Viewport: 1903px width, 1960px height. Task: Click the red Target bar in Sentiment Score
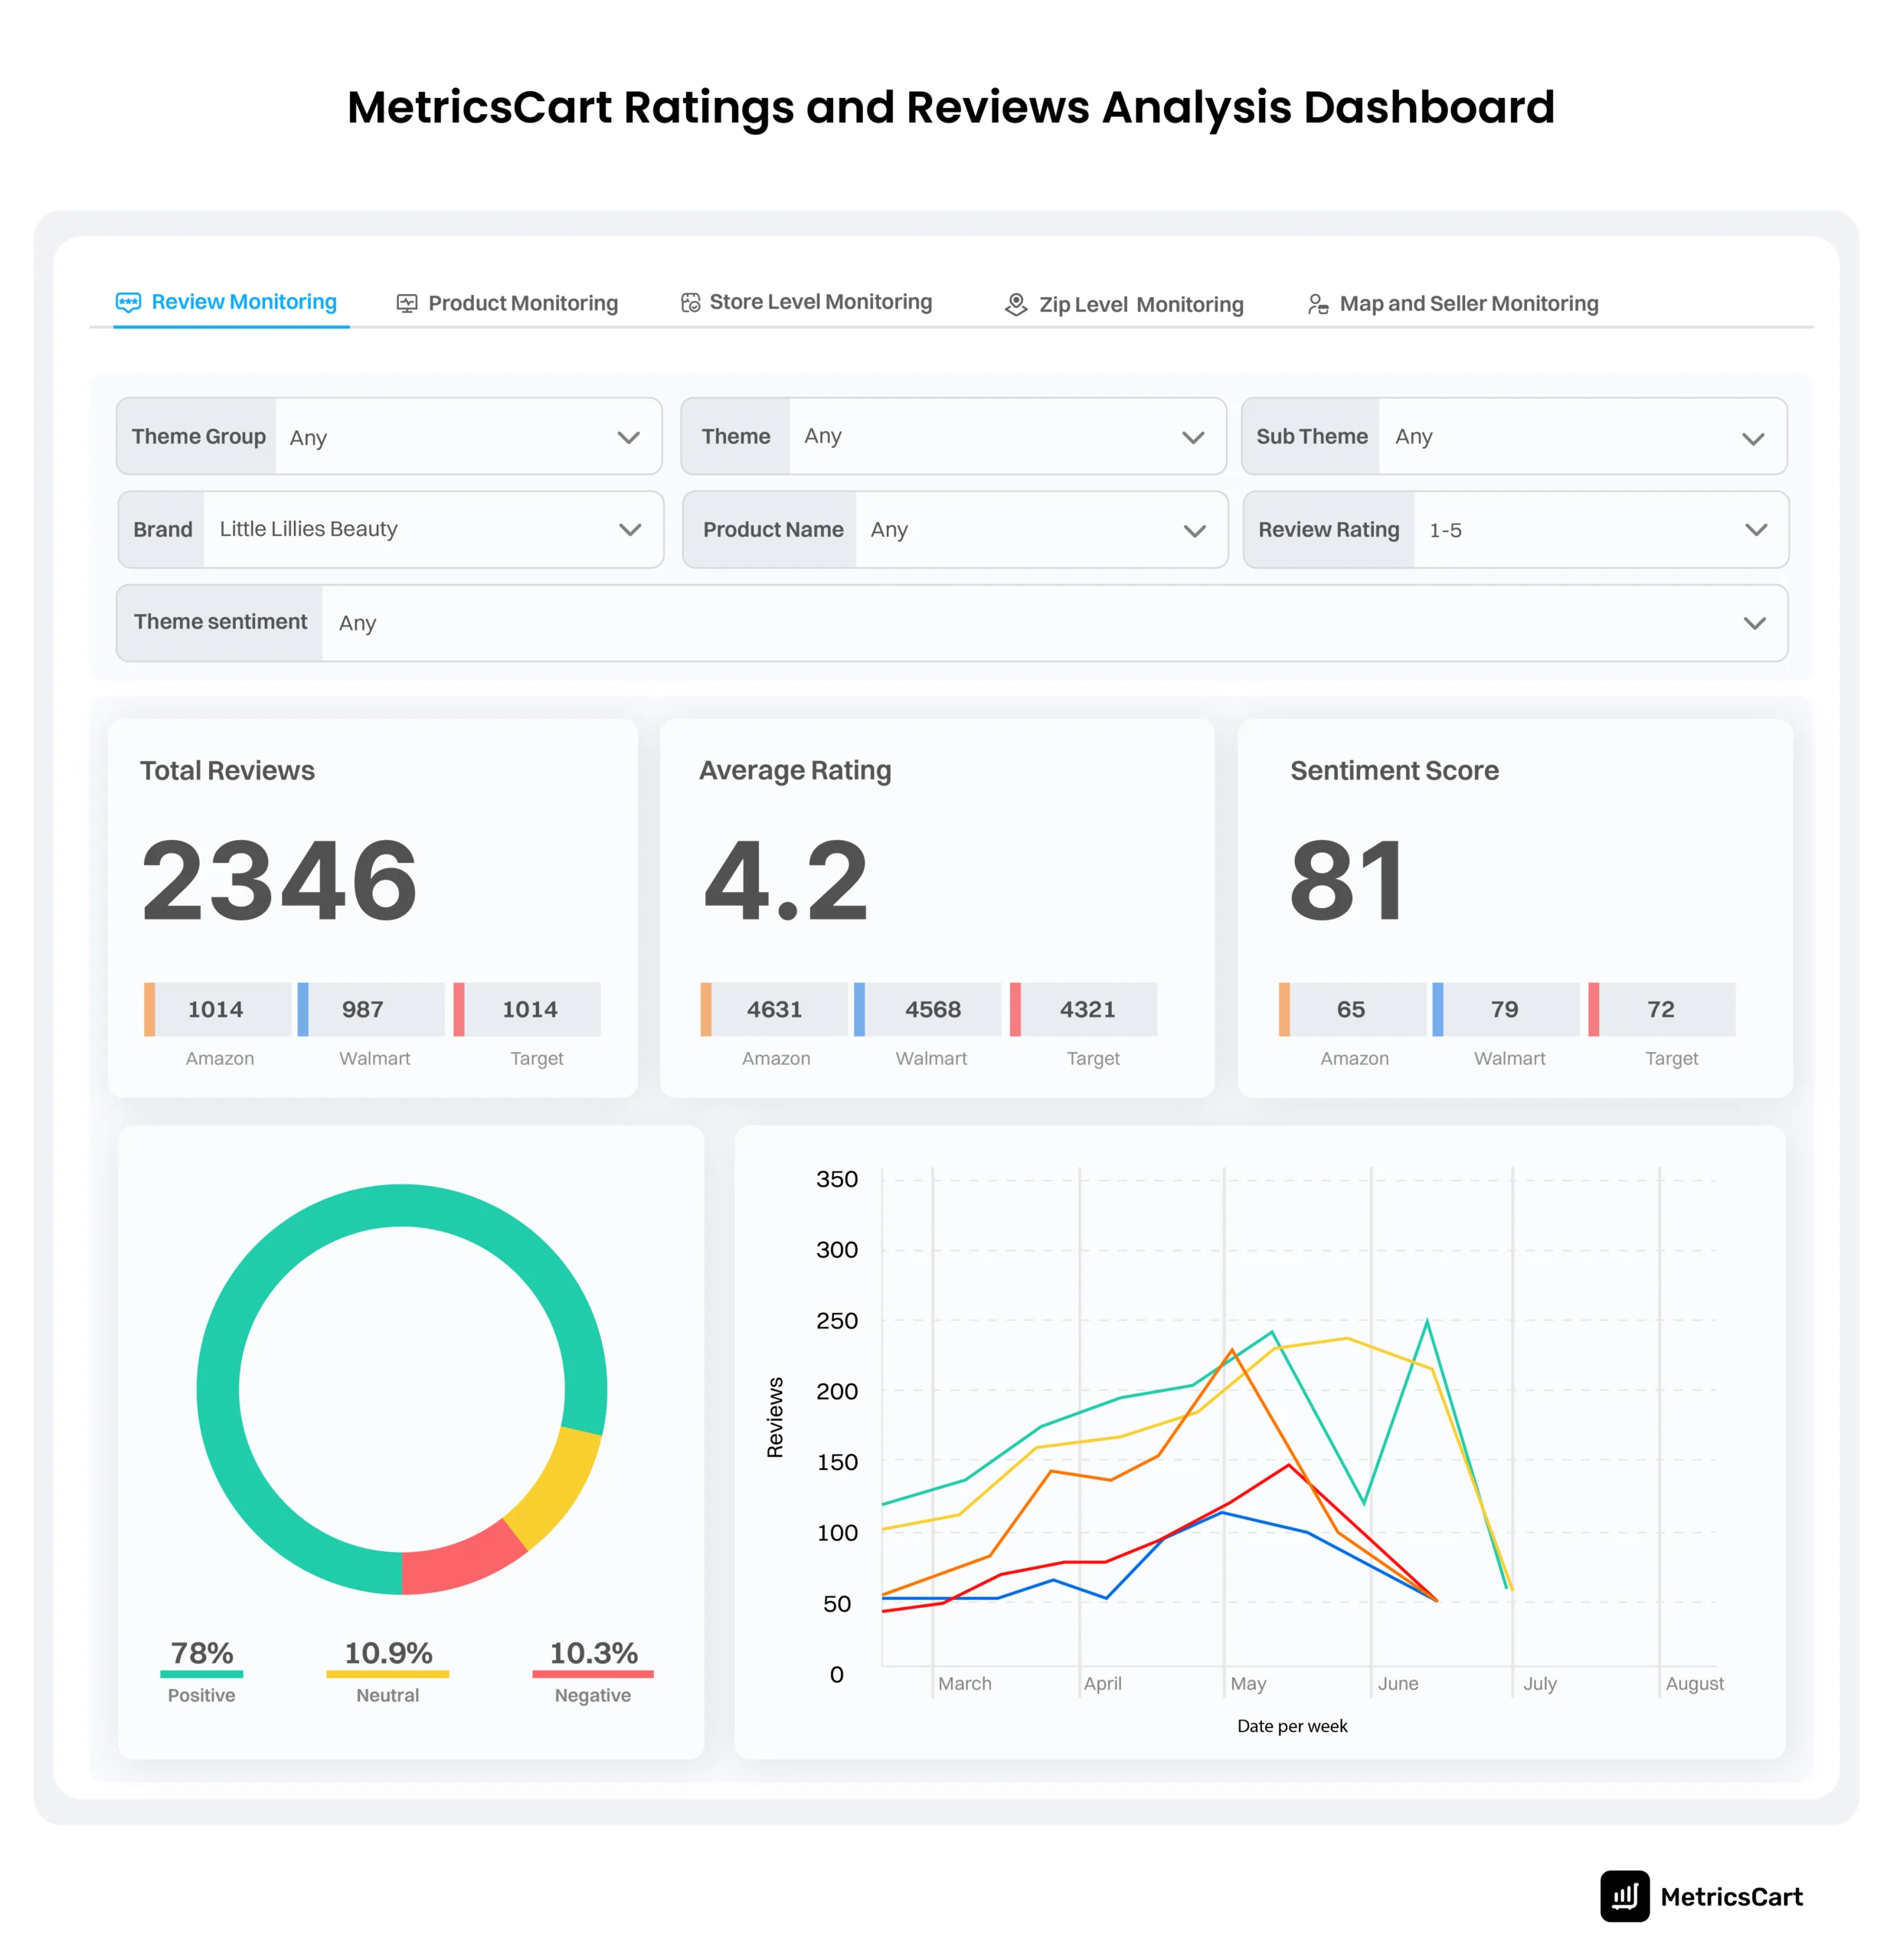point(1593,1009)
